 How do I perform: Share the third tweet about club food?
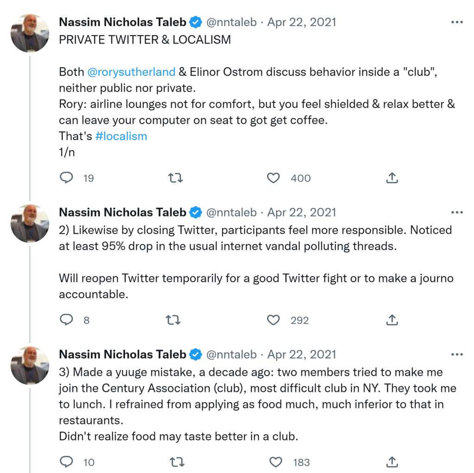(x=392, y=462)
